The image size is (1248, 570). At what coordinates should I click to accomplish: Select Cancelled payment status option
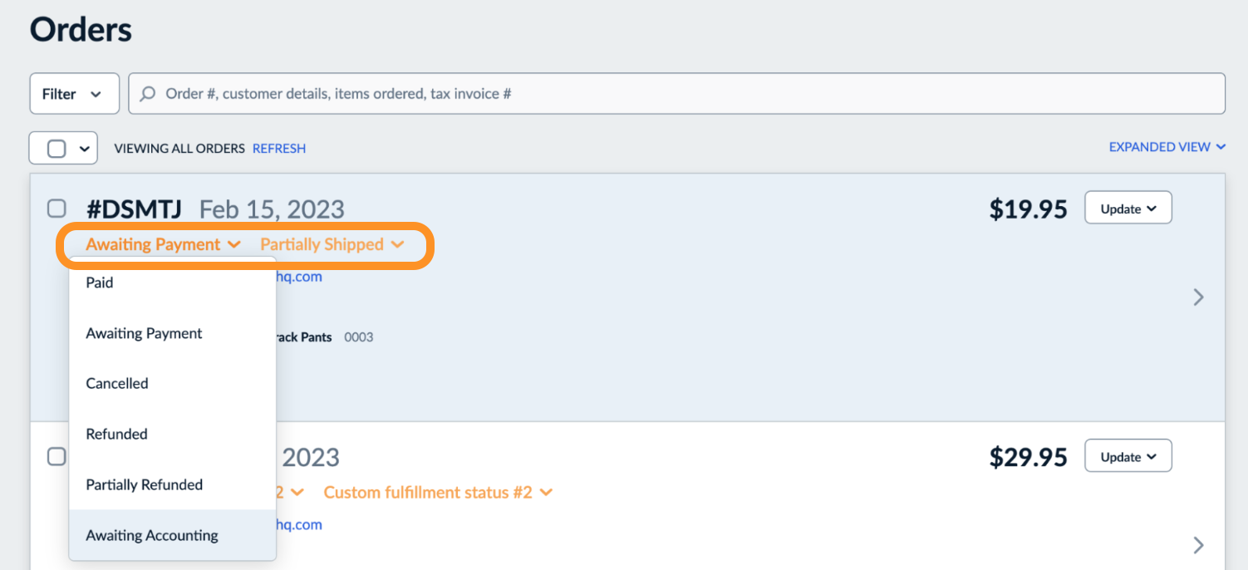click(172, 383)
